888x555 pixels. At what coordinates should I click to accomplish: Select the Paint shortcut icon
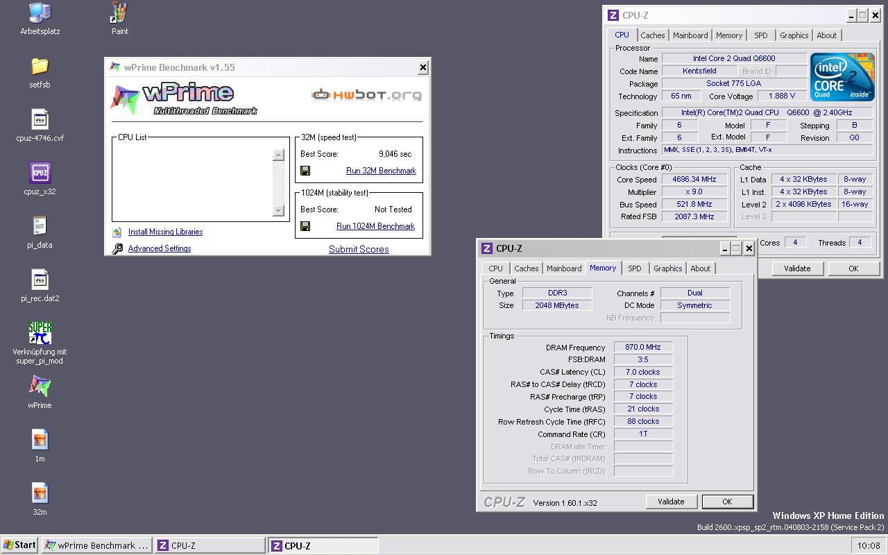119,12
